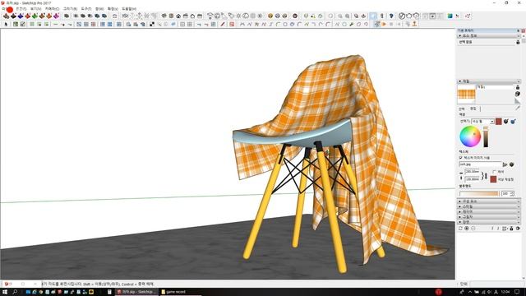Click the first brown pyramid icon
Screen dimensions: 526x296
(x=6, y=16)
